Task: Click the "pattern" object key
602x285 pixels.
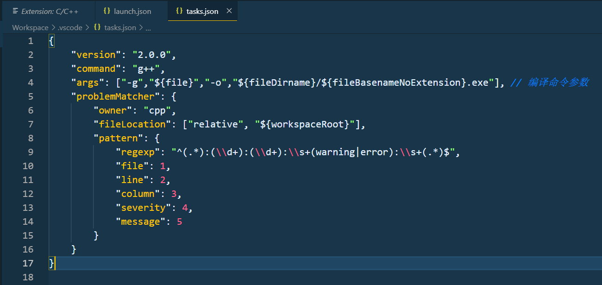Action: (117, 138)
